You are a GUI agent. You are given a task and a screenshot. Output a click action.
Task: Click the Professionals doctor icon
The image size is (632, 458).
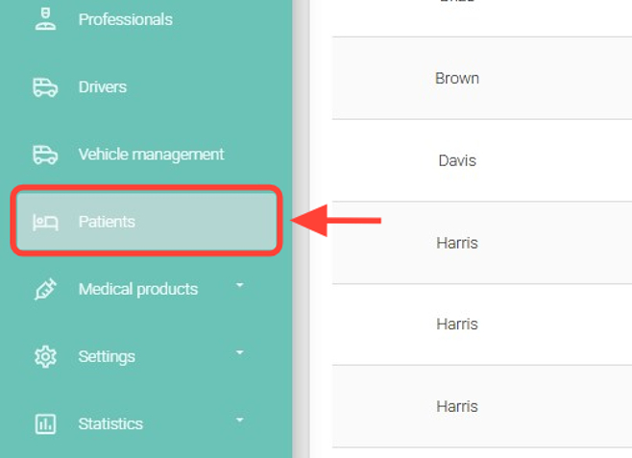tap(45, 19)
